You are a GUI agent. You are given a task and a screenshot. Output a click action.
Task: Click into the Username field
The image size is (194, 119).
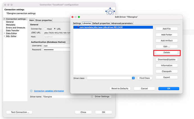tap(56, 45)
